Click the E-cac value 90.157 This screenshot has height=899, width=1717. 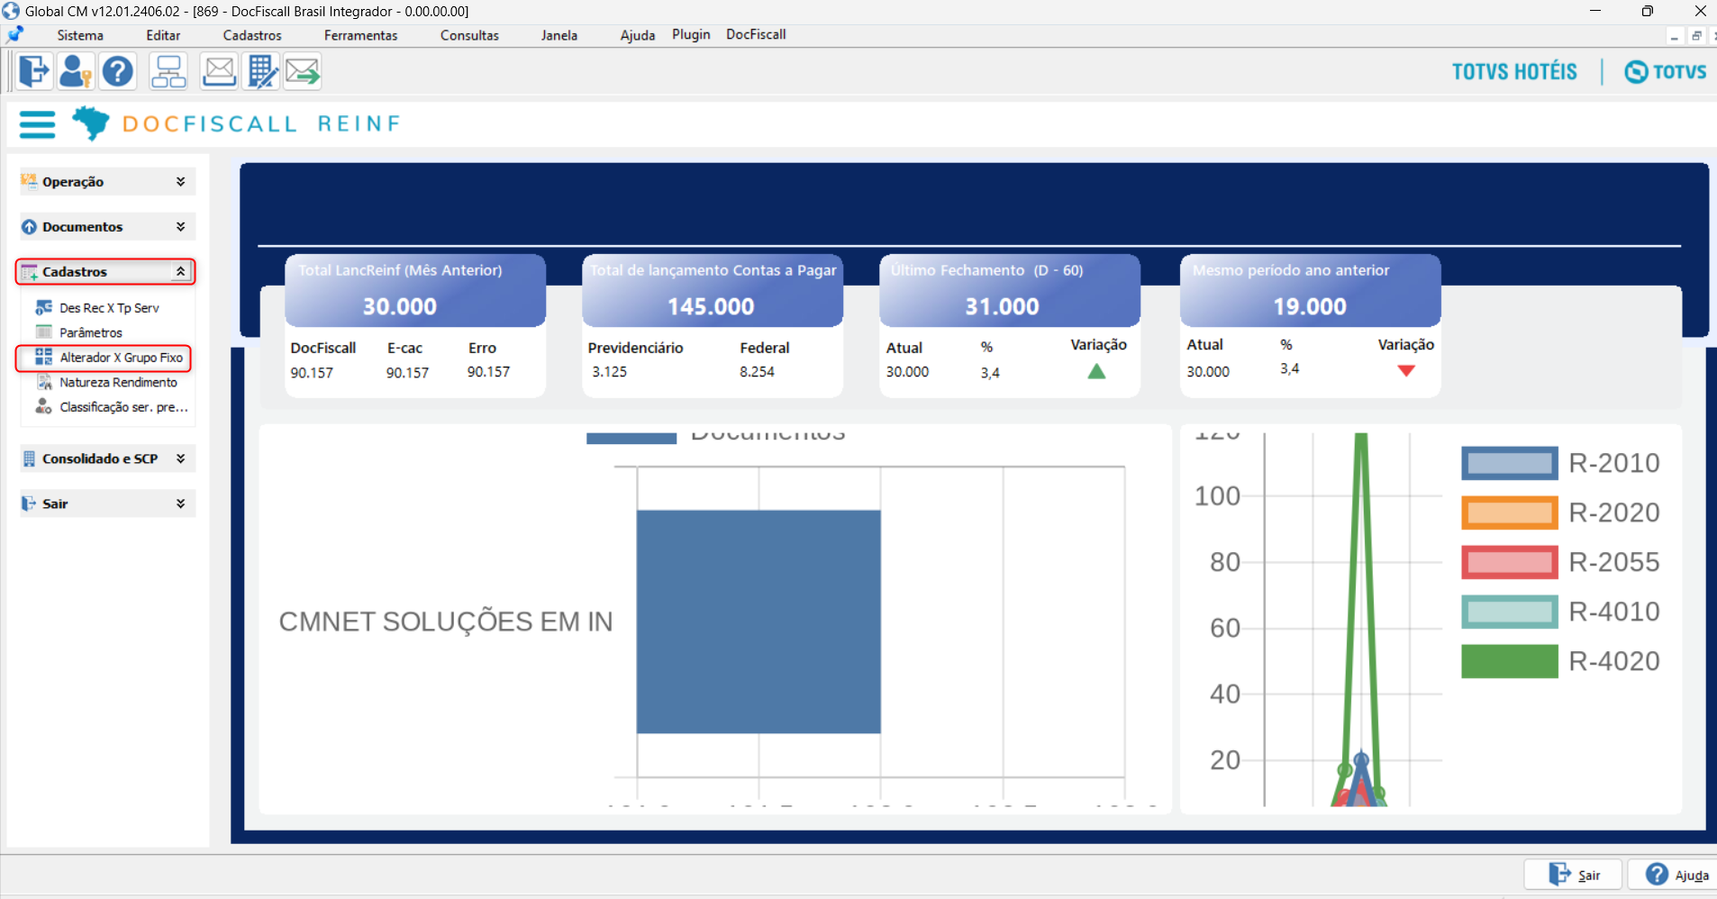407,372
